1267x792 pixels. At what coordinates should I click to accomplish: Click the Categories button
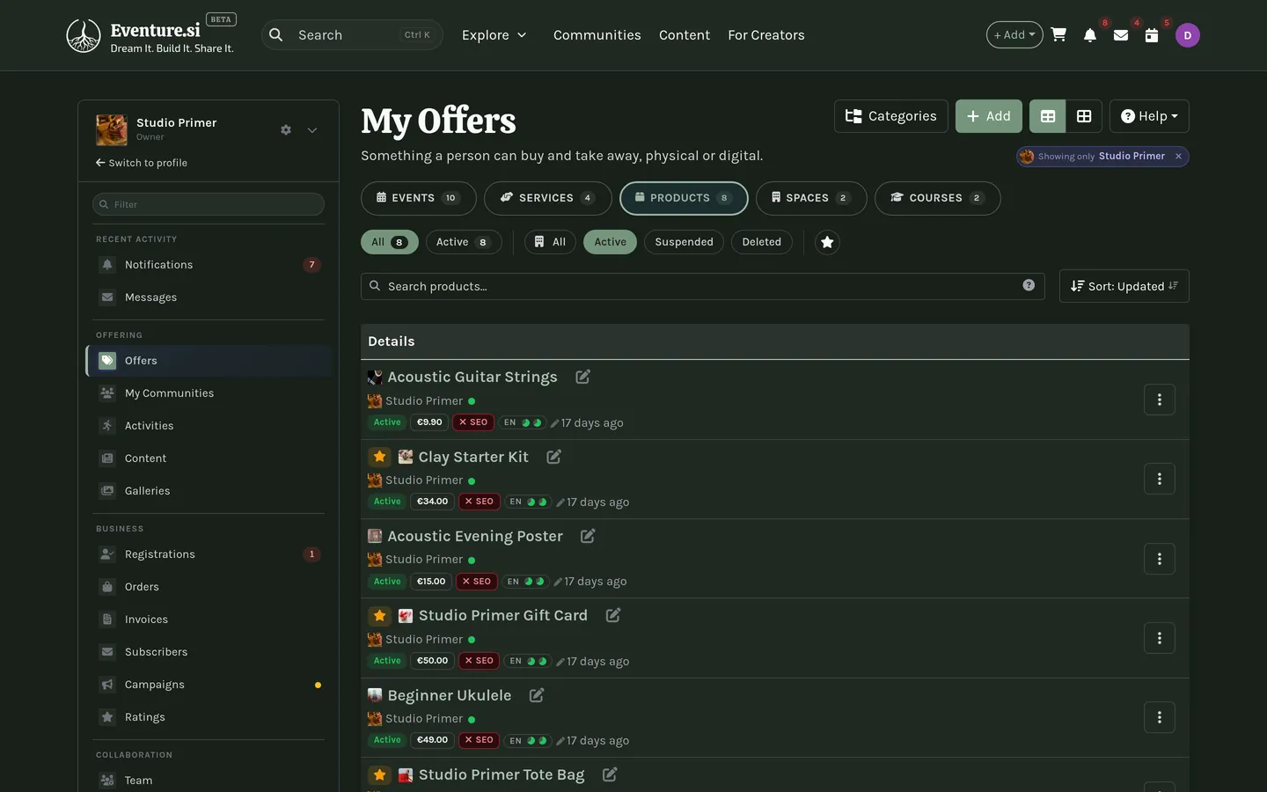click(x=891, y=116)
